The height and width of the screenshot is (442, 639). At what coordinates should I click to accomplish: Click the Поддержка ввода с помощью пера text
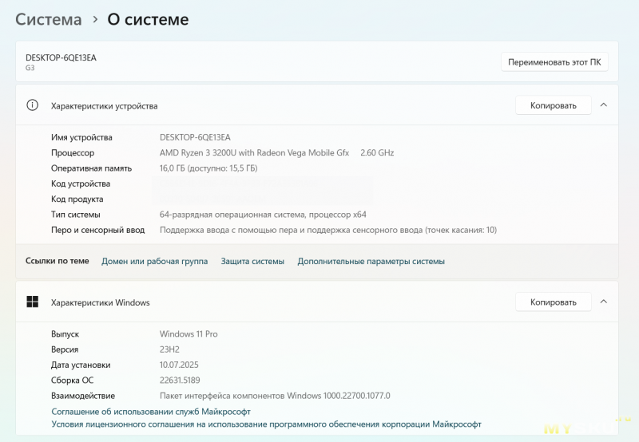328,230
